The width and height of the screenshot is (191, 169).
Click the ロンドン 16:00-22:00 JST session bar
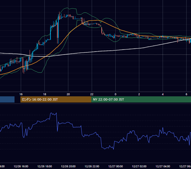56,99
